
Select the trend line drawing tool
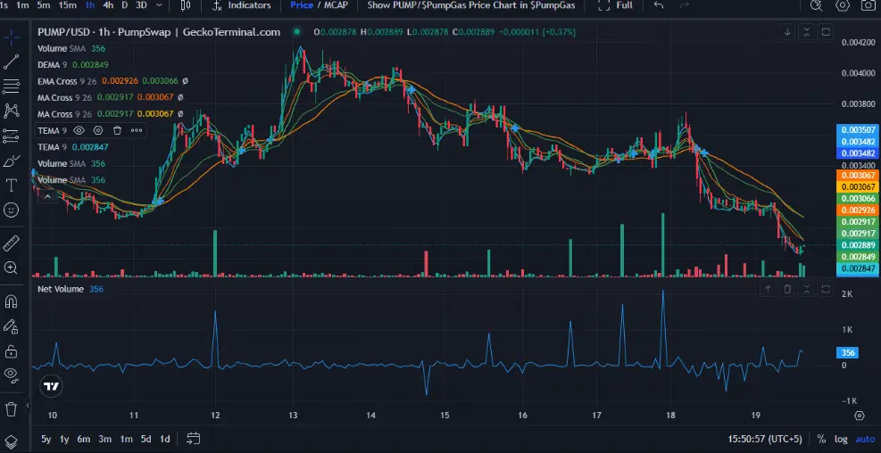(x=12, y=62)
